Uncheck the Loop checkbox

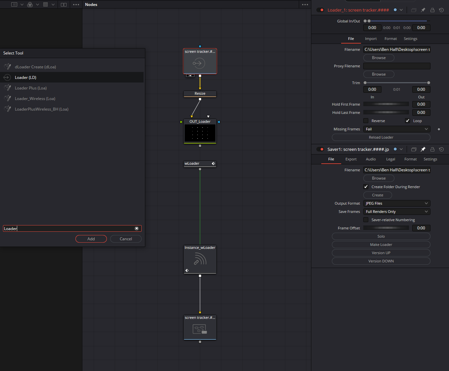click(x=407, y=121)
